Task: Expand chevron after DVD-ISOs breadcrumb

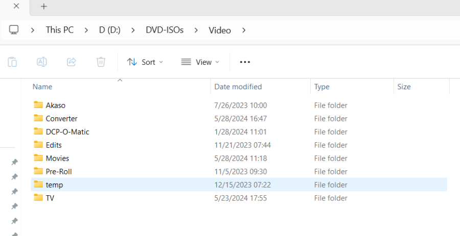Action: click(196, 30)
